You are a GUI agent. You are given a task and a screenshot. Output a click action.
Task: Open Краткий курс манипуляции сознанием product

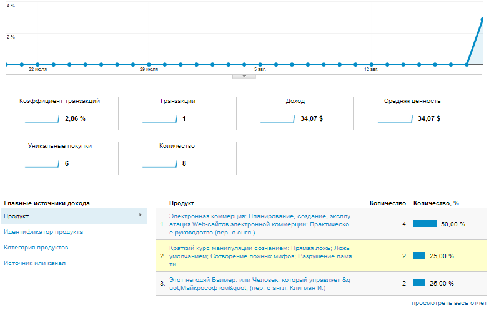(x=259, y=256)
